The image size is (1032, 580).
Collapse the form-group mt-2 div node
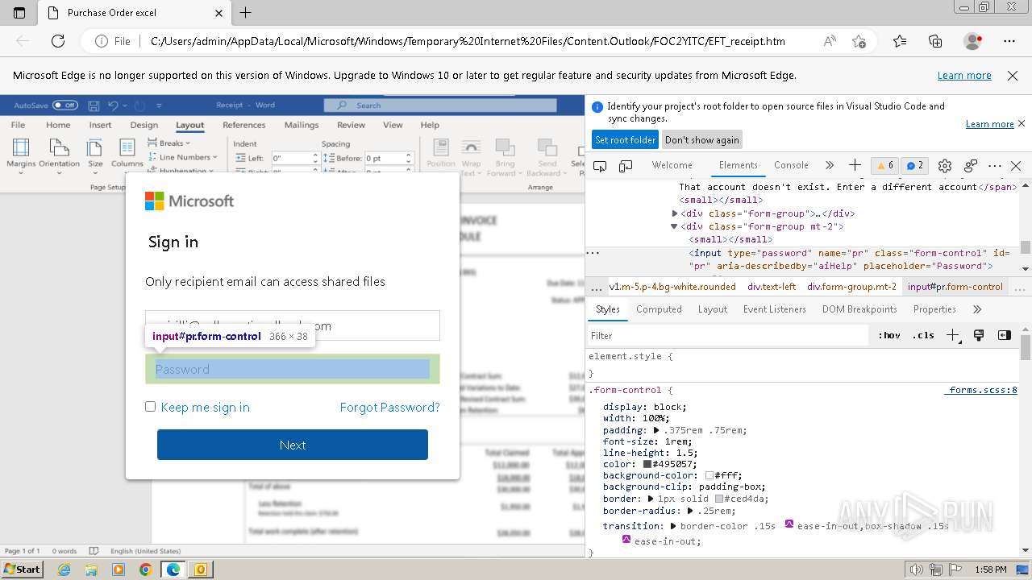coord(675,226)
